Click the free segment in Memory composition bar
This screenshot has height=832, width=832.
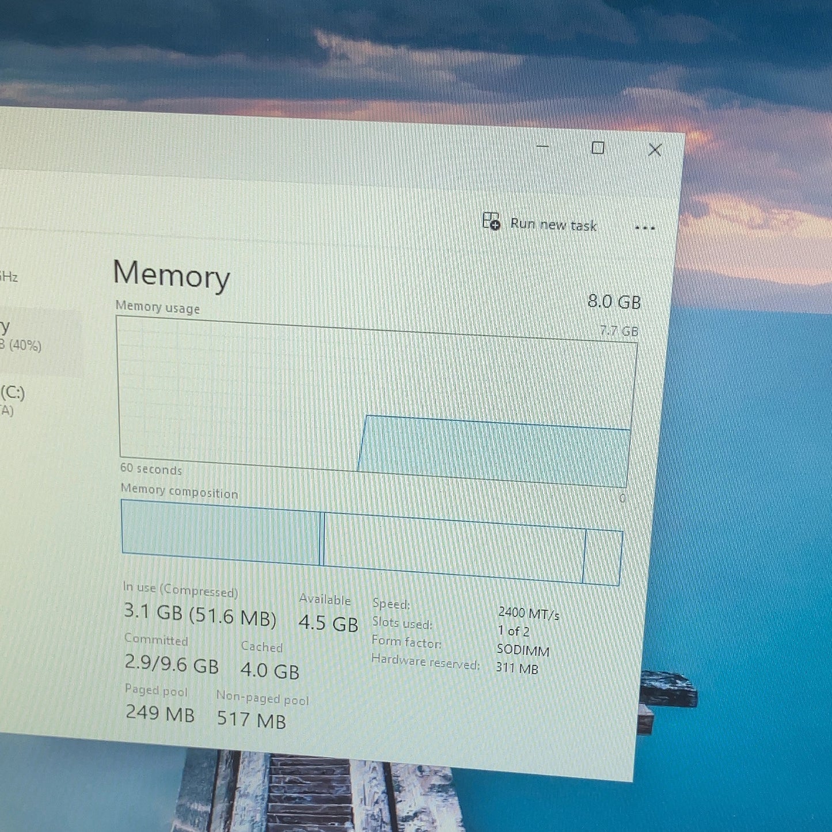click(x=602, y=558)
